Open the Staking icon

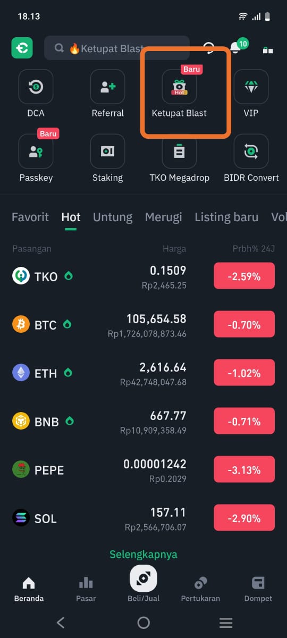coord(107,151)
